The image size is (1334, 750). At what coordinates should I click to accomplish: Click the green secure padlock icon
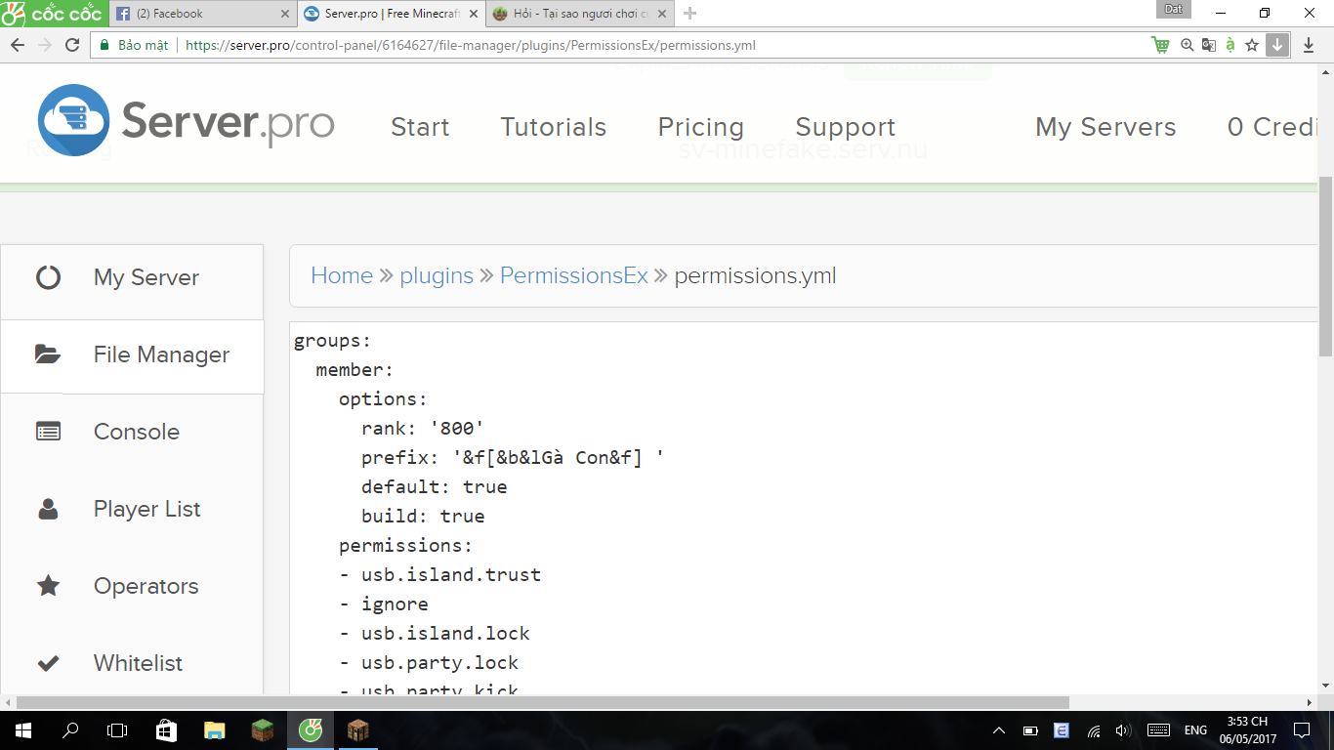[x=104, y=45]
